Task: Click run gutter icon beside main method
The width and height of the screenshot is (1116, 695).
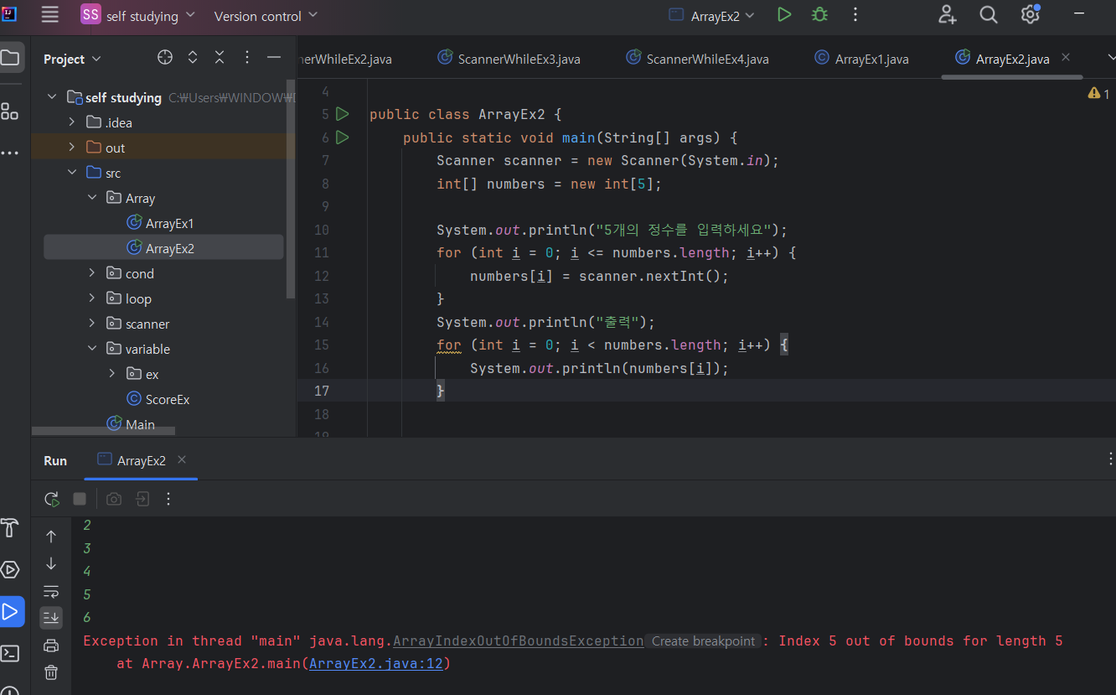Action: 342,137
